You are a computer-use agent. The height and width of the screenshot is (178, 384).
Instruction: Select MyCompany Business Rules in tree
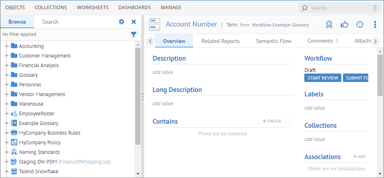click(50, 133)
